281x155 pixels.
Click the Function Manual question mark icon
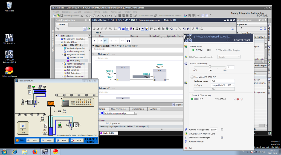(186, 141)
